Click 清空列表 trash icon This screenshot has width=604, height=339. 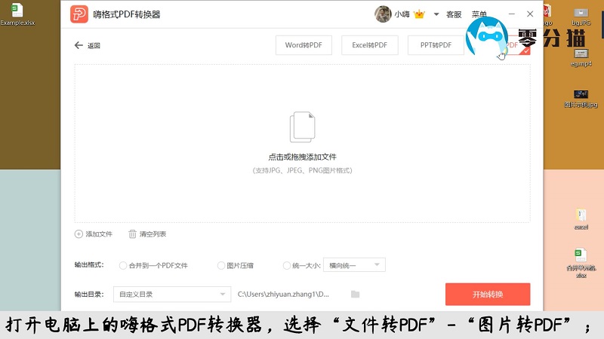[132, 234]
